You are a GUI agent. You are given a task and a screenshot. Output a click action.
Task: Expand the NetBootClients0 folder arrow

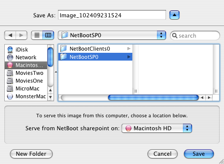click(129, 49)
